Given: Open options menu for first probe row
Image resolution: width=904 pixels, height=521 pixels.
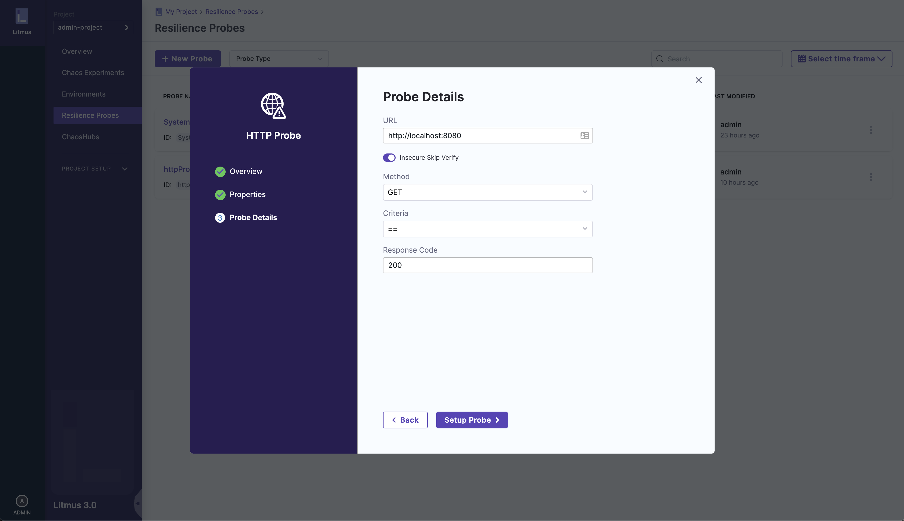Looking at the screenshot, I should [871, 130].
